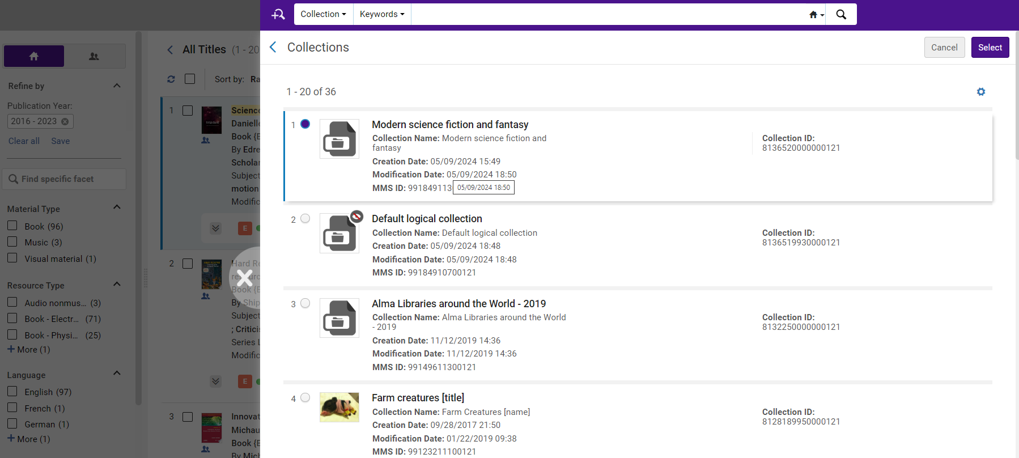
Task: Choose the Farm creatures radio button
Action: (x=305, y=398)
